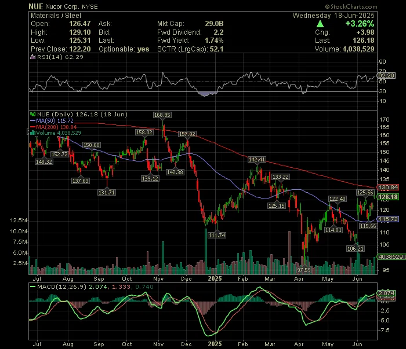The height and width of the screenshot is (349, 406).
Task: Click the 125.15 low price label
Action: coord(277,205)
